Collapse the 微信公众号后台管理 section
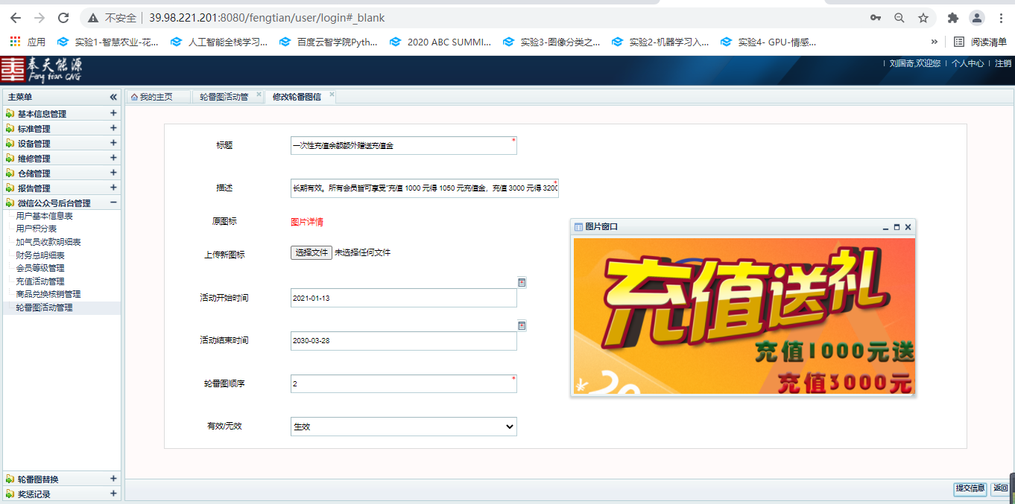The height and width of the screenshot is (504, 1015). pyautogui.click(x=113, y=202)
